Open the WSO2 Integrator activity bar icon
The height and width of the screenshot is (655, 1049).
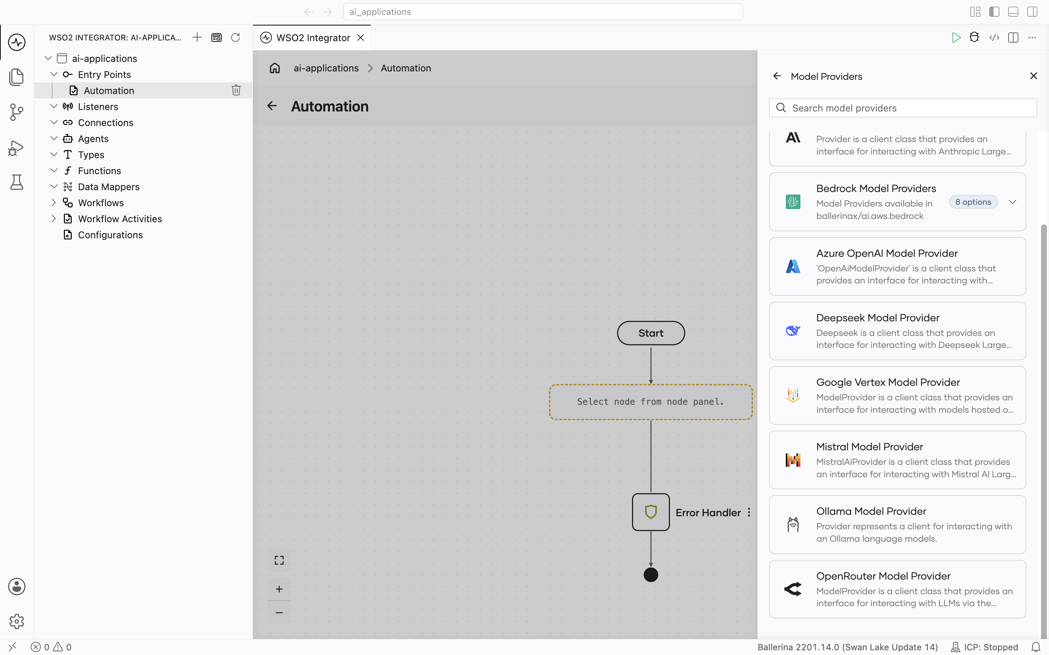[16, 42]
